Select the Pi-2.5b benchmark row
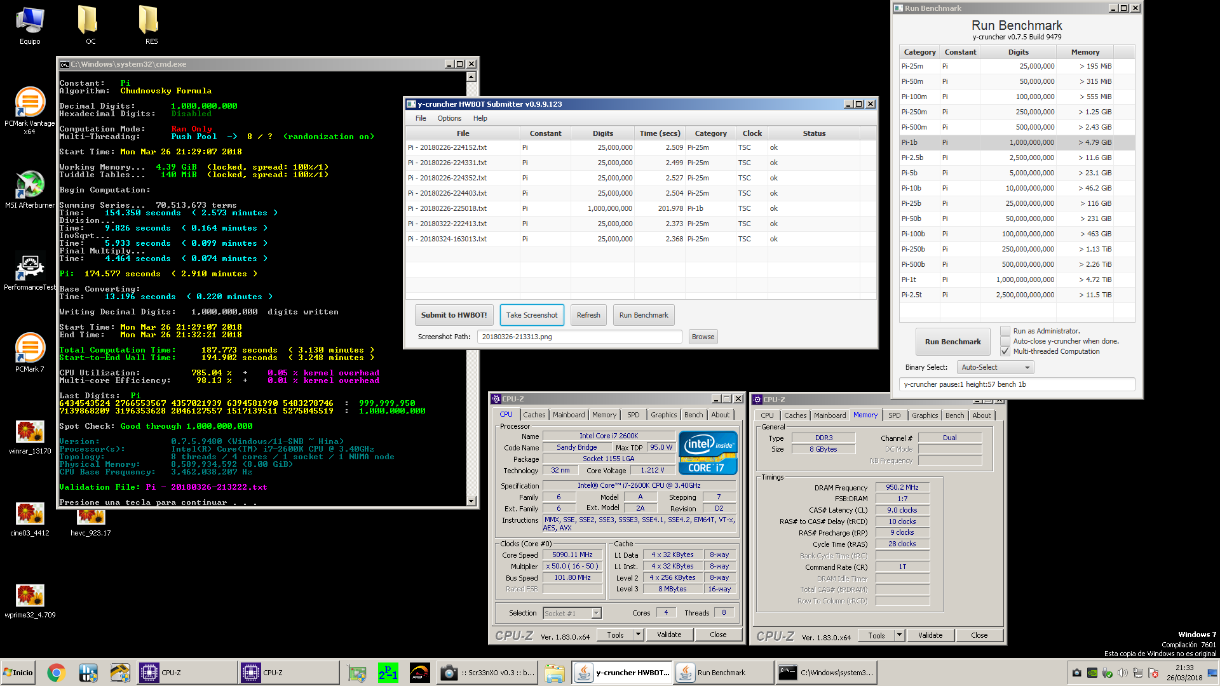 tap(1017, 158)
